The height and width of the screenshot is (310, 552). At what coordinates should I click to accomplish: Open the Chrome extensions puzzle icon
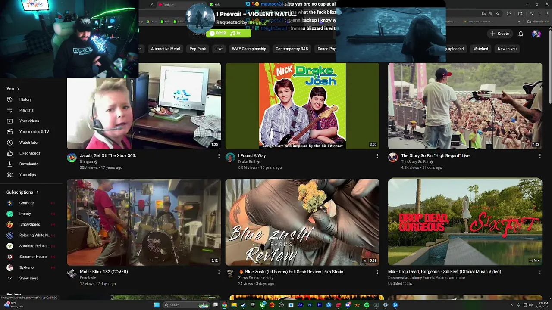pyautogui.click(x=508, y=14)
